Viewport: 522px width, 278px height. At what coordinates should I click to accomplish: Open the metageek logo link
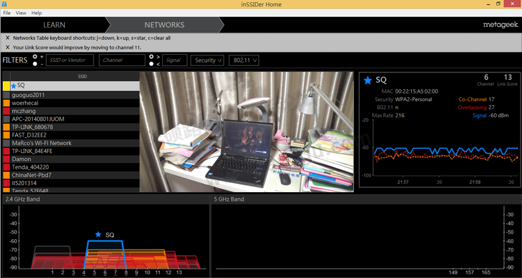[500, 25]
